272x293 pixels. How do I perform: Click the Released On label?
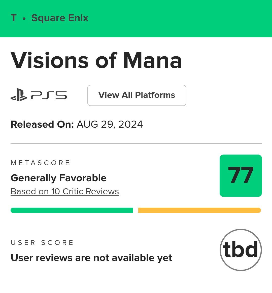point(42,124)
